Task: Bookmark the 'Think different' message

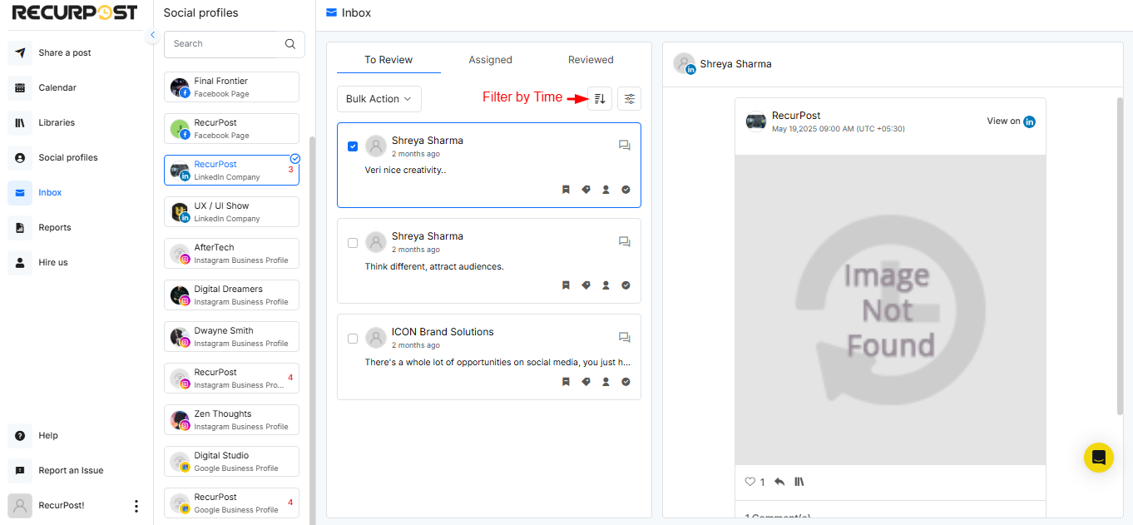Action: pyautogui.click(x=566, y=285)
